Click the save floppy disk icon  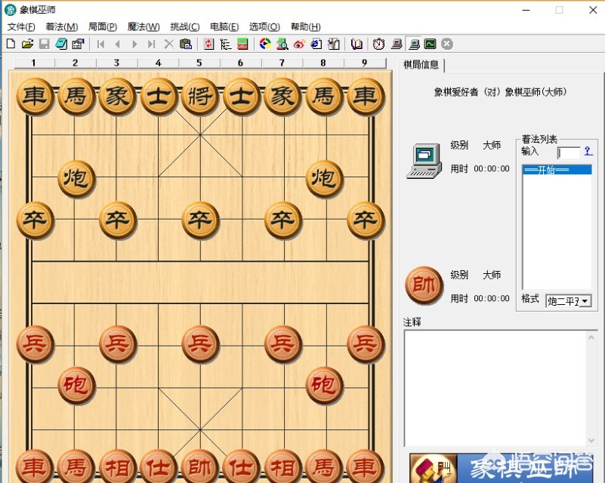tap(45, 45)
